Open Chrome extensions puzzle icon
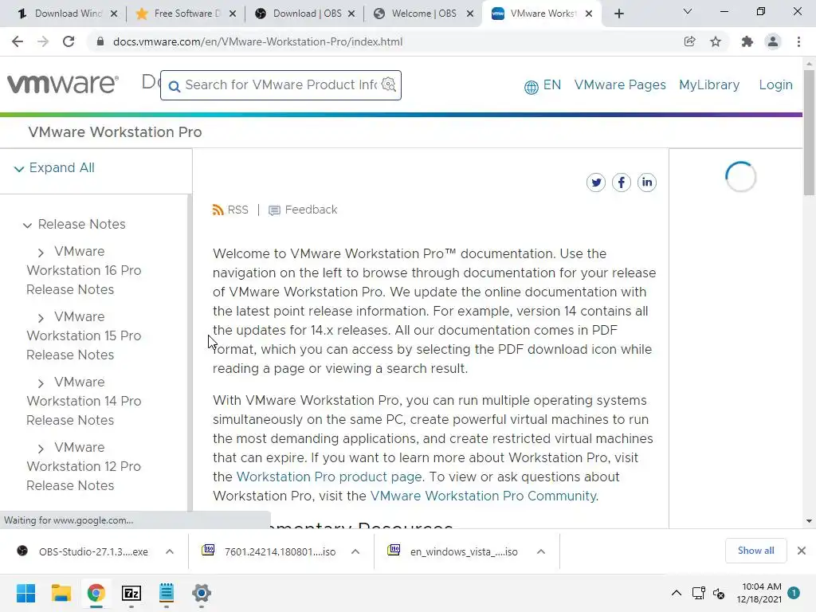 tap(747, 41)
